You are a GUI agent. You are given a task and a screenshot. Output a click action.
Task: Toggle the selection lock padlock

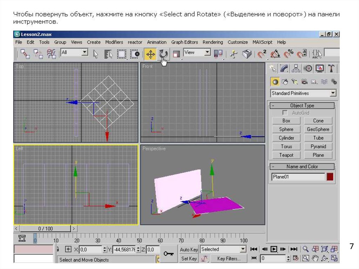click(x=58, y=249)
